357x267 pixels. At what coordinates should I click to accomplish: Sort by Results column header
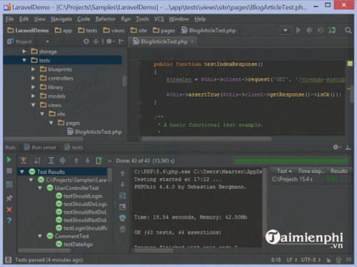point(338,171)
